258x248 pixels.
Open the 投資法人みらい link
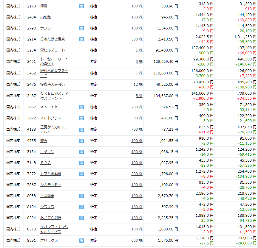(52, 85)
